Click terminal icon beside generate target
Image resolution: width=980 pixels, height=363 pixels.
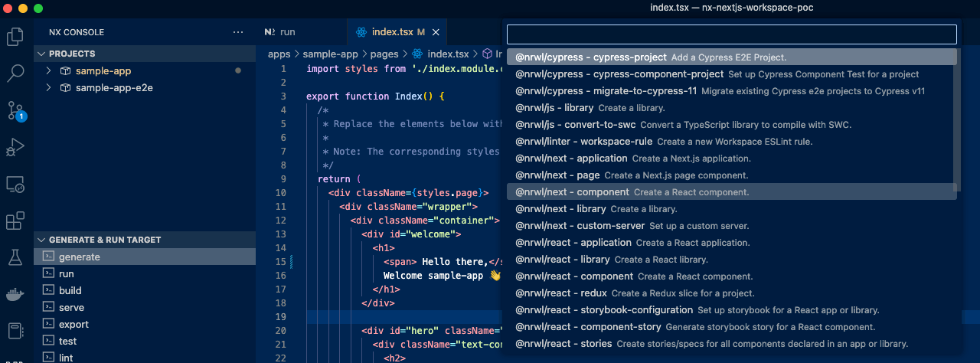(x=48, y=257)
